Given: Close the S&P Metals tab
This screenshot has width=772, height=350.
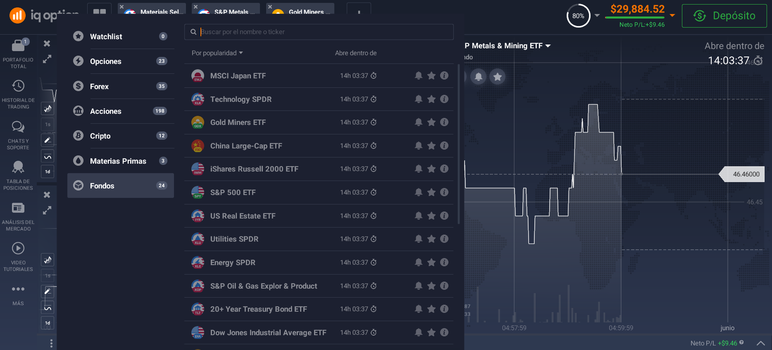Looking at the screenshot, I should [x=195, y=7].
